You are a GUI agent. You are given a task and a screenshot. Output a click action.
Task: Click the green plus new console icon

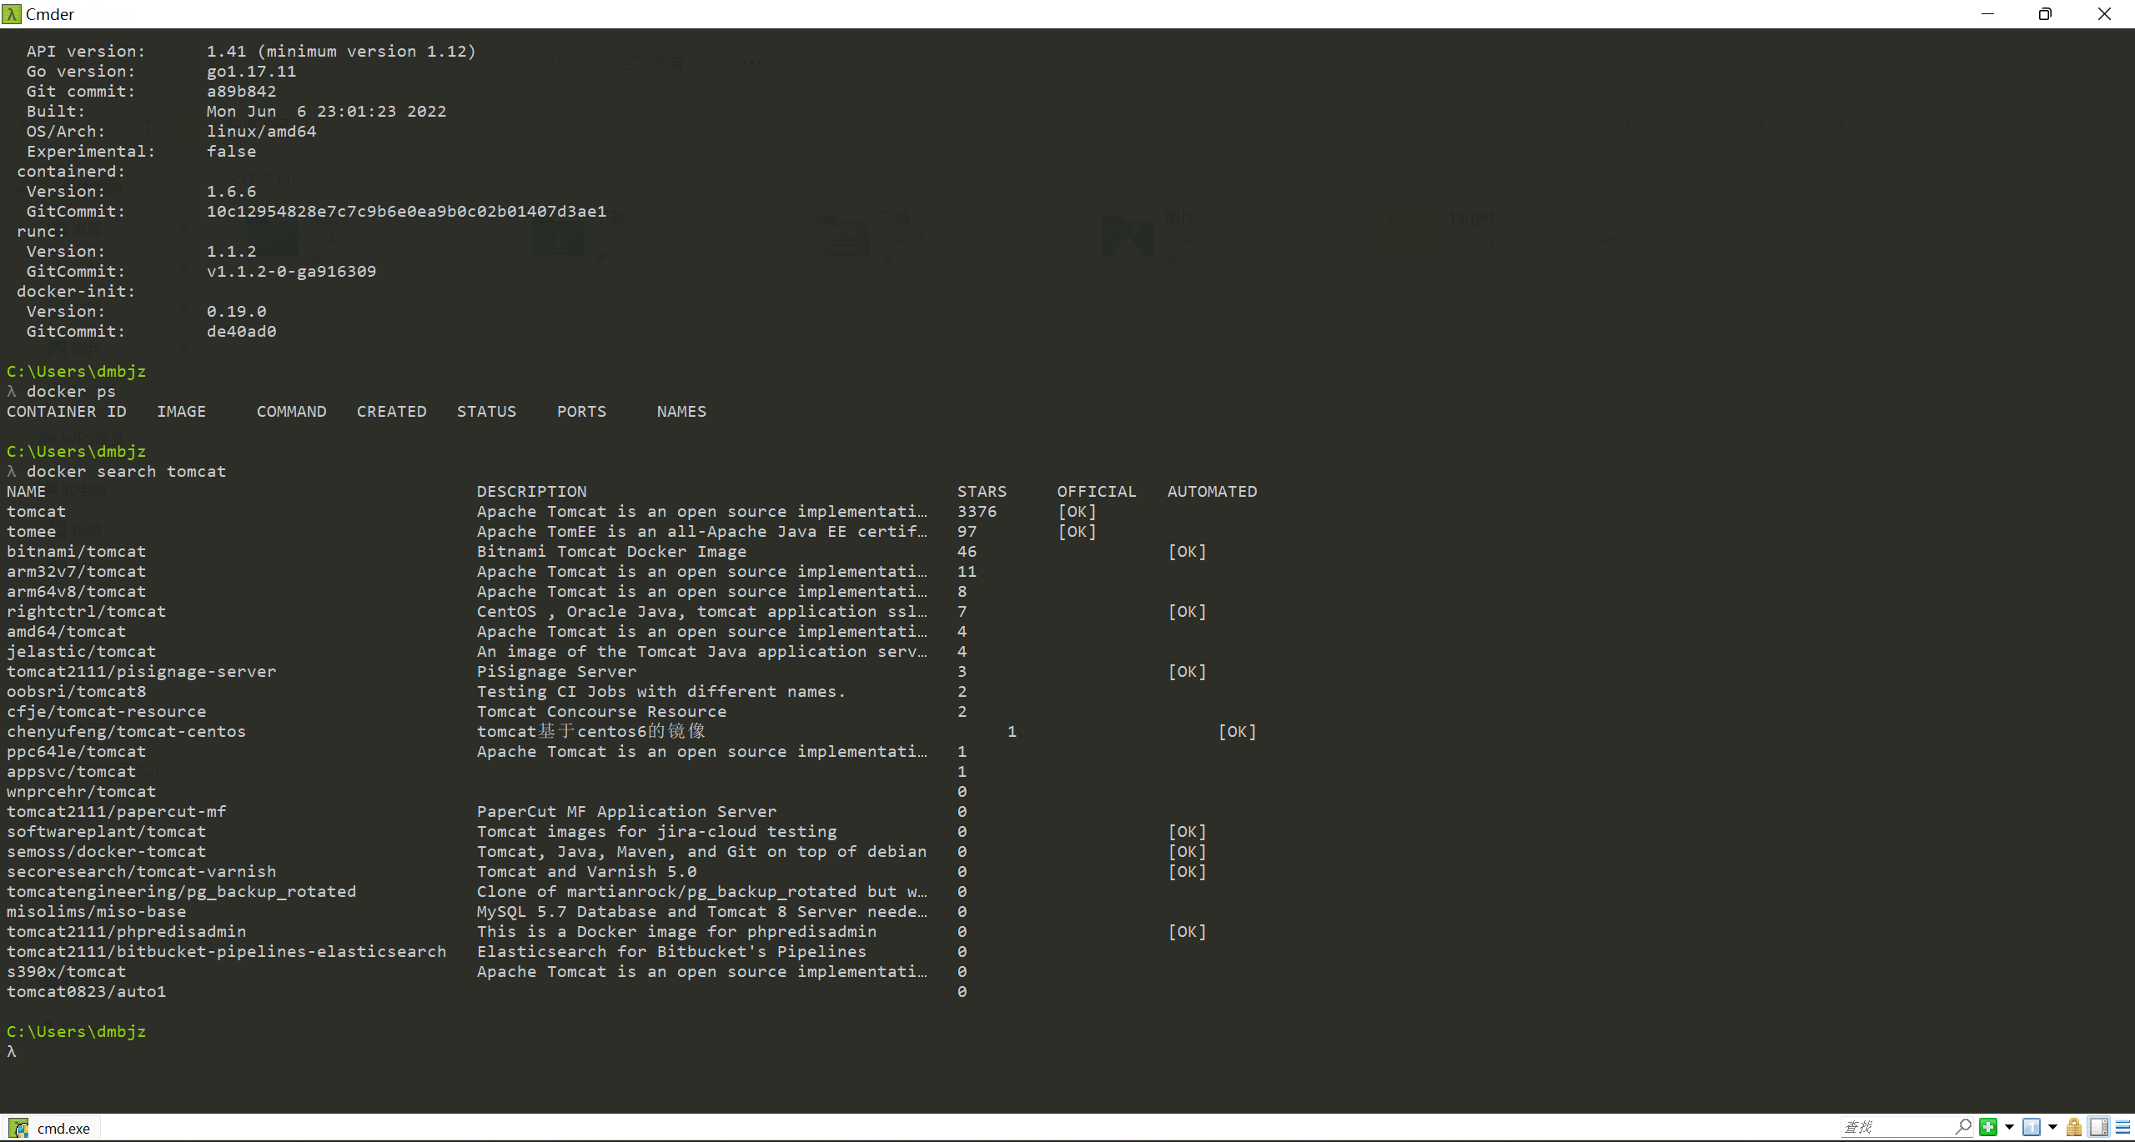tap(1988, 1127)
